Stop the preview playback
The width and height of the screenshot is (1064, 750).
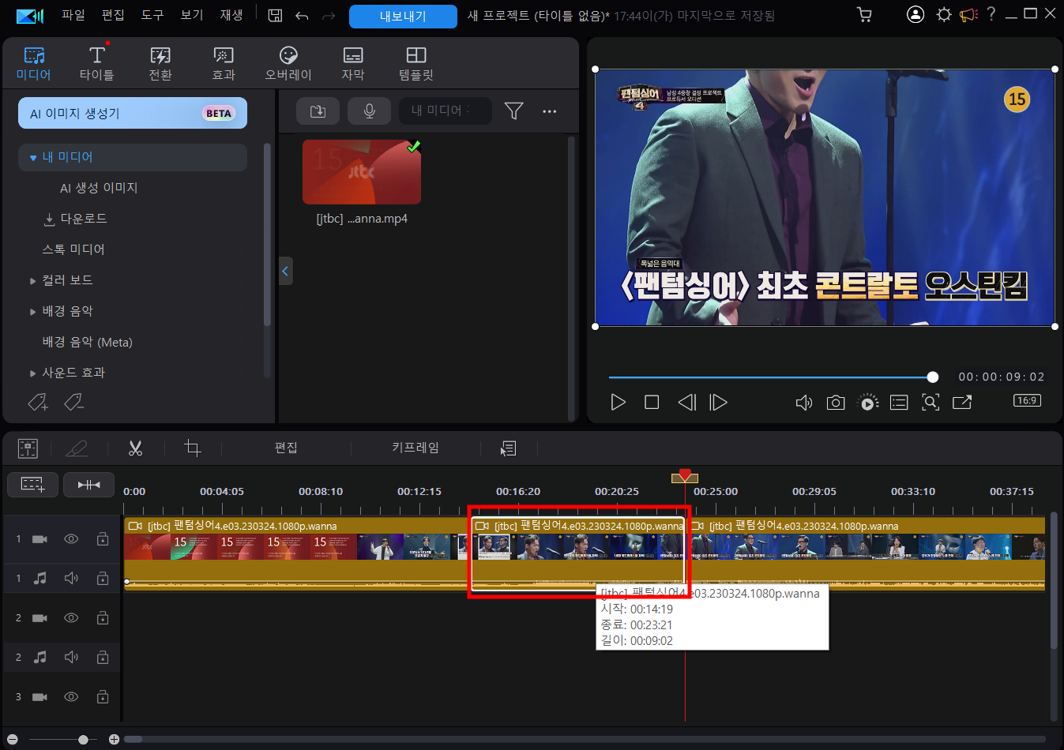[x=652, y=403]
